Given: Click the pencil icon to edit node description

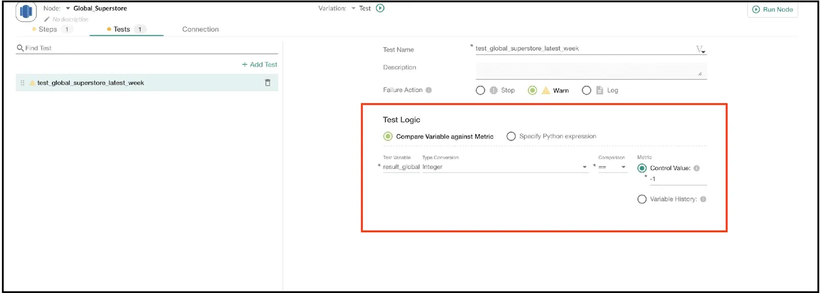Looking at the screenshot, I should pyautogui.click(x=47, y=19).
